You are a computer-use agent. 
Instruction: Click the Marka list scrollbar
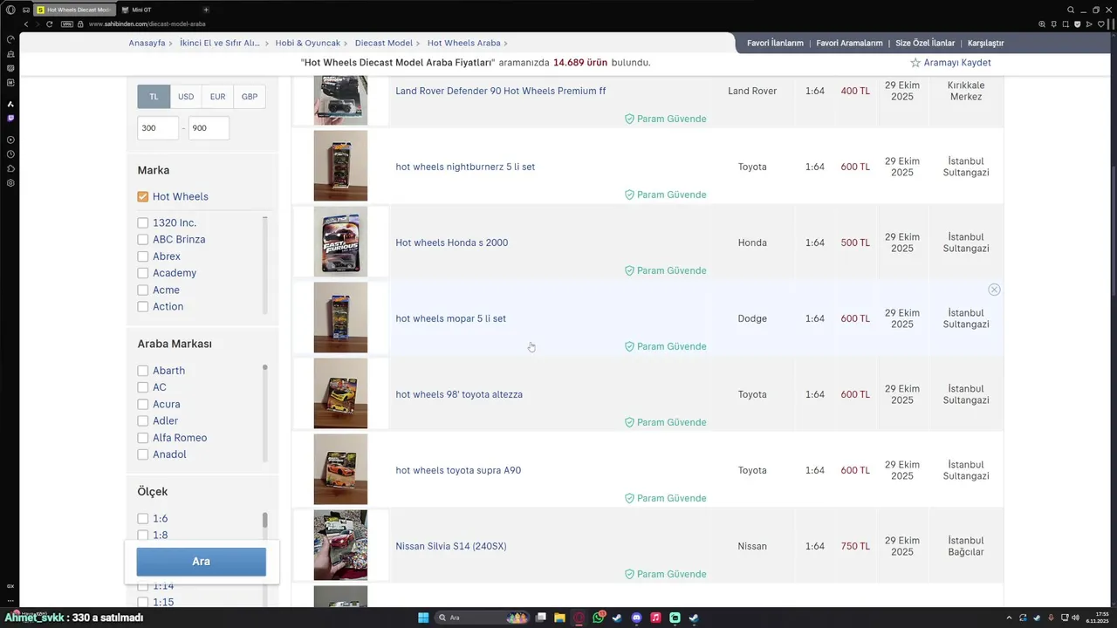tap(265, 265)
